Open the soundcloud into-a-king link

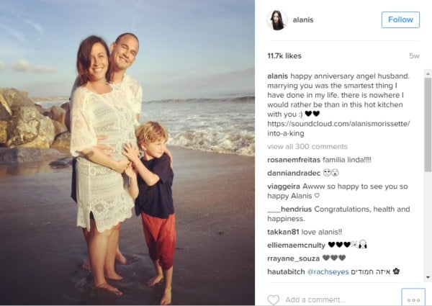[x=338, y=128]
